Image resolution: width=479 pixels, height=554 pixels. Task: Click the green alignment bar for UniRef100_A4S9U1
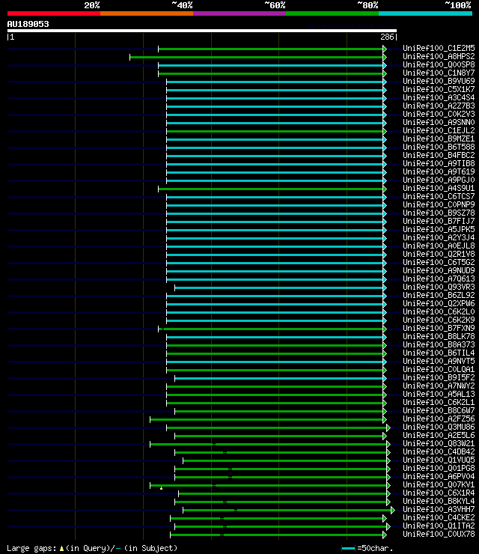tap(271, 189)
